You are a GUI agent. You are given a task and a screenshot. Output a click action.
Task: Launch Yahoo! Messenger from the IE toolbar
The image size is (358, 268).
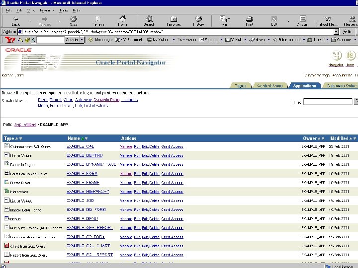click(327, 21)
